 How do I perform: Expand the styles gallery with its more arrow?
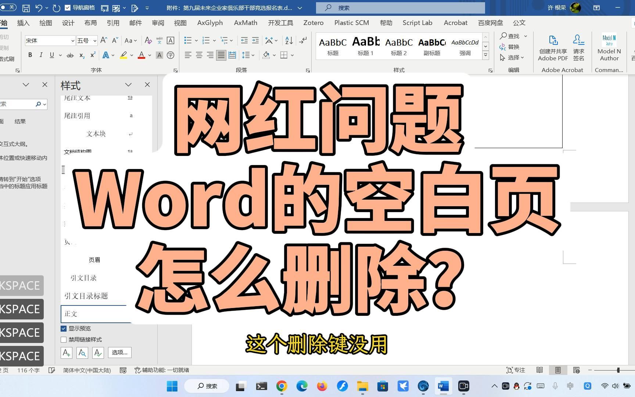pos(485,55)
